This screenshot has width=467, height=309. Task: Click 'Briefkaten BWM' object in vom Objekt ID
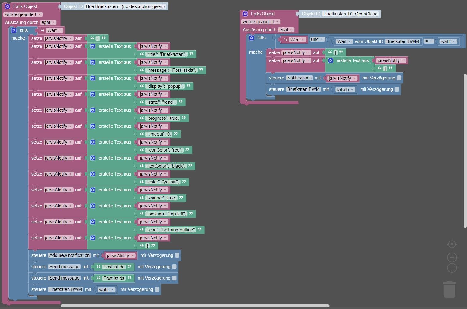(x=402, y=41)
